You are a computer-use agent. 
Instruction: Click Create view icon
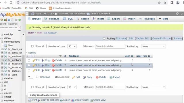pyautogui.click(x=91, y=100)
